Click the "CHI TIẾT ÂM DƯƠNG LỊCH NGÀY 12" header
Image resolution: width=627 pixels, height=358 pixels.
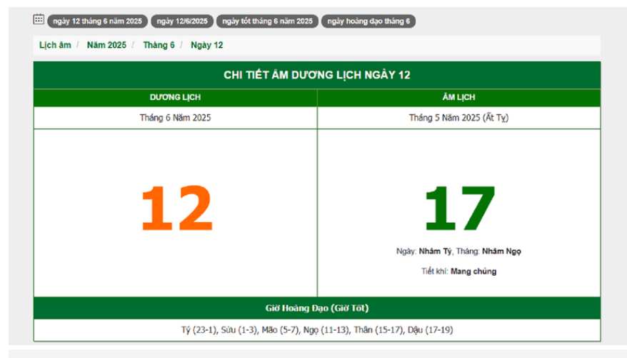click(316, 75)
